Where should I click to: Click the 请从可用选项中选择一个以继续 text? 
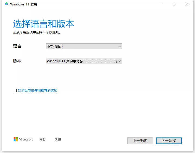coord(37,32)
